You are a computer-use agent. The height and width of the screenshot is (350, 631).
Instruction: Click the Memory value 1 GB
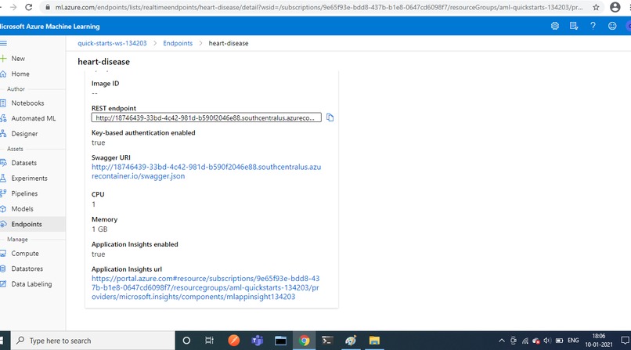click(99, 229)
